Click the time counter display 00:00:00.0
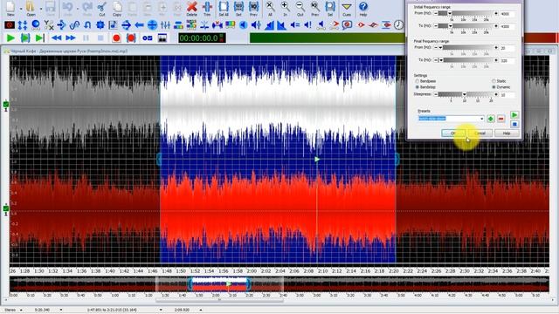The height and width of the screenshot is (314, 559). [202, 38]
